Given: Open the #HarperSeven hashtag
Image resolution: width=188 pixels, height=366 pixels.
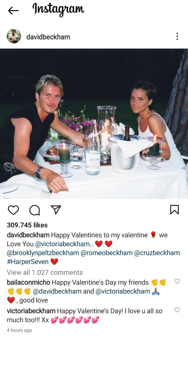Looking at the screenshot, I should 28,262.
